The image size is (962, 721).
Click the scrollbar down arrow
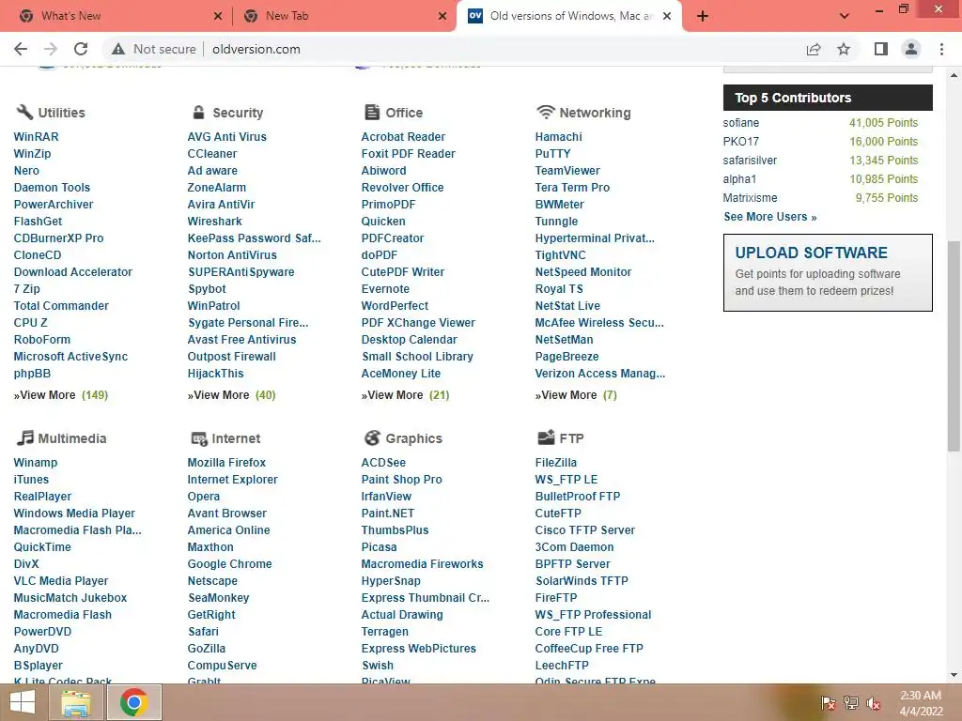954,676
